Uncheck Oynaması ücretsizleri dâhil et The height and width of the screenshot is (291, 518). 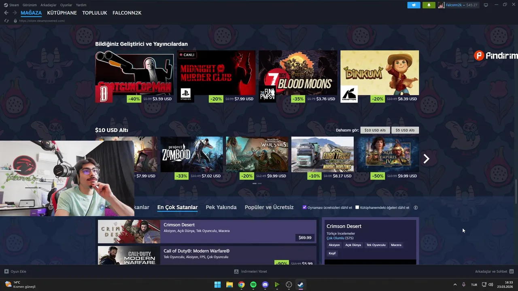coord(305,207)
